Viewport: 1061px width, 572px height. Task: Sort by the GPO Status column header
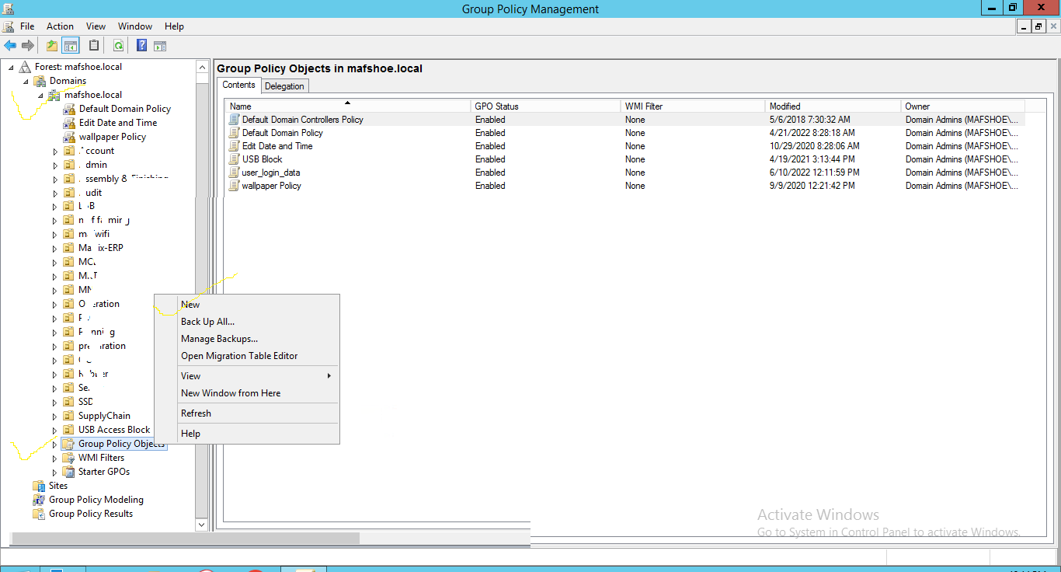(x=545, y=106)
